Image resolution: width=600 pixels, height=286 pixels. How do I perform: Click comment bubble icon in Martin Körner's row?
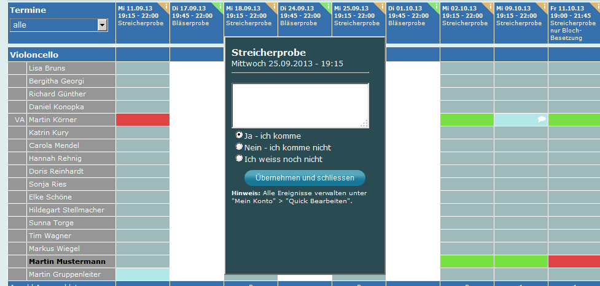coord(542,119)
